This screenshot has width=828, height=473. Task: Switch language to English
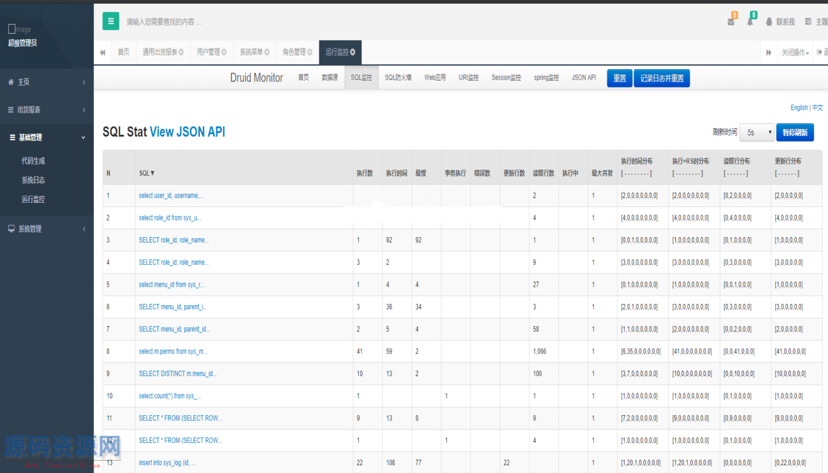799,108
